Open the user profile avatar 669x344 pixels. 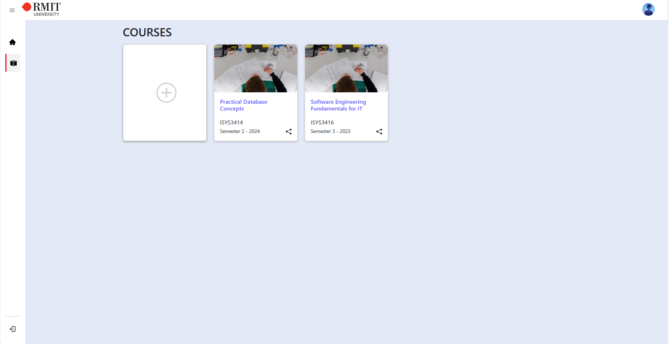tap(648, 10)
